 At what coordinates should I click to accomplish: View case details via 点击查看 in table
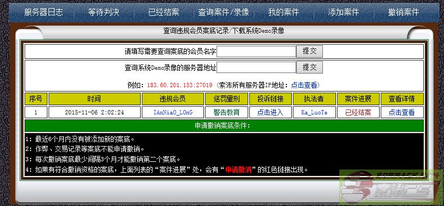coord(401,112)
